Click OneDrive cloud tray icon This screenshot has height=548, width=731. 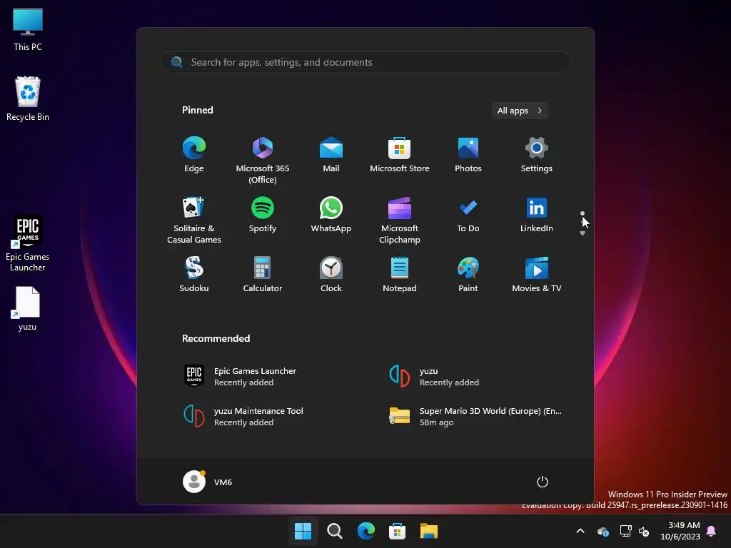pos(603,531)
